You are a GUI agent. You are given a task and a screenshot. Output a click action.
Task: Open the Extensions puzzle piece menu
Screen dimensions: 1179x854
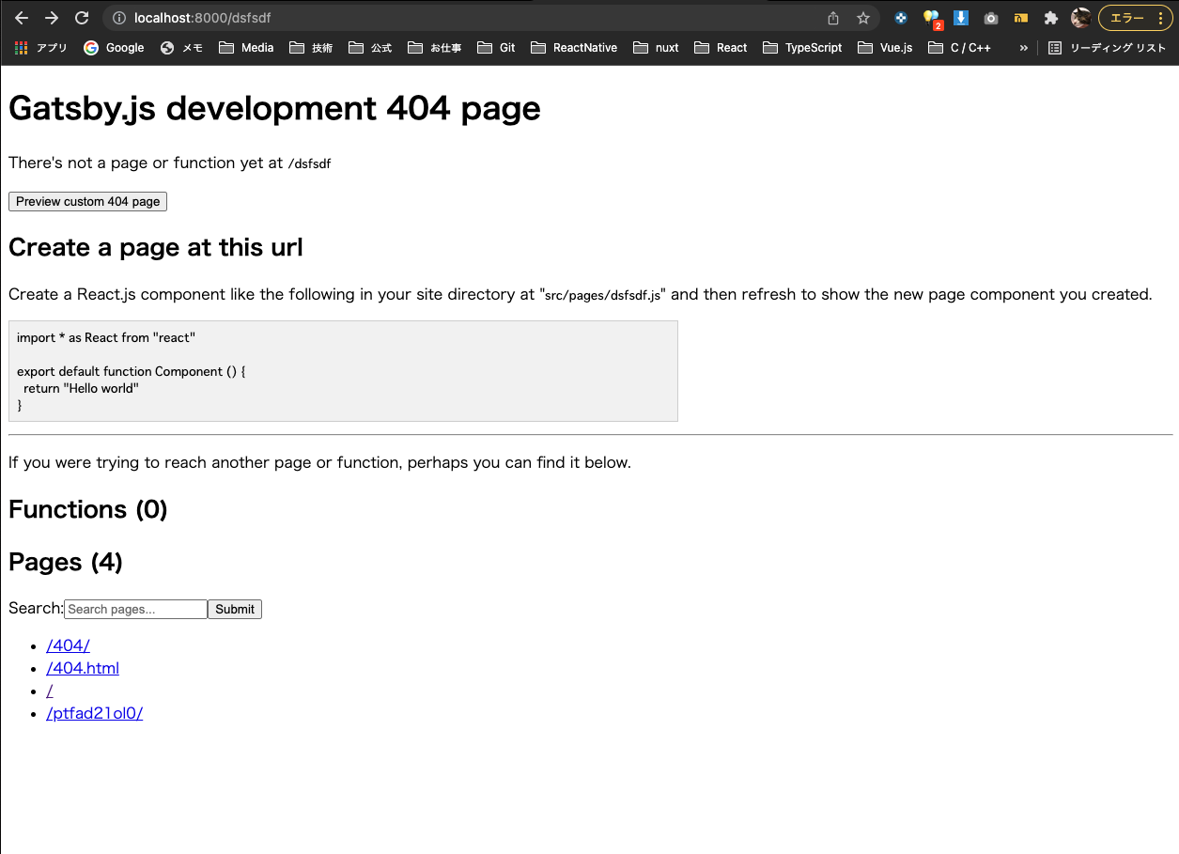pyautogui.click(x=1051, y=18)
